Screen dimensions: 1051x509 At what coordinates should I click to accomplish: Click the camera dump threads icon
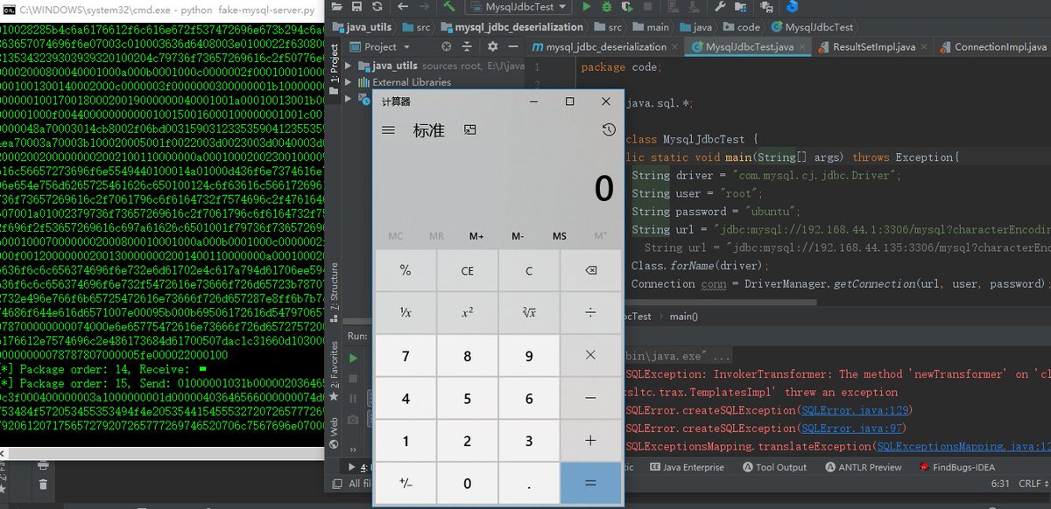[354, 420]
